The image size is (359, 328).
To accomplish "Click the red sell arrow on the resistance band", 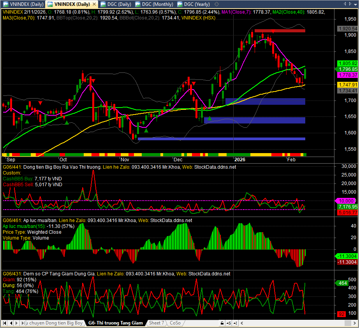I will click(x=273, y=31).
